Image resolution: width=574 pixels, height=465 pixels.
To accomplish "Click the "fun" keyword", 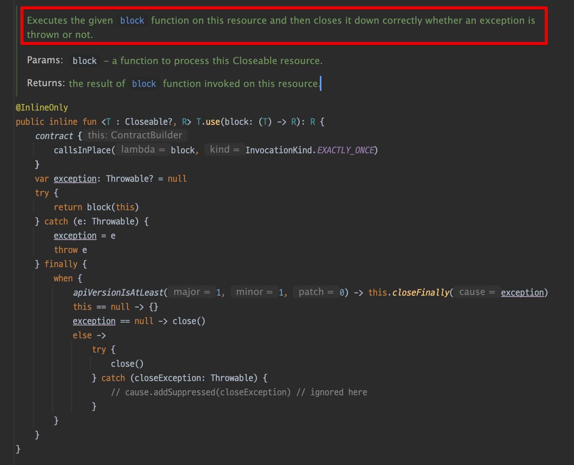I will point(89,122).
